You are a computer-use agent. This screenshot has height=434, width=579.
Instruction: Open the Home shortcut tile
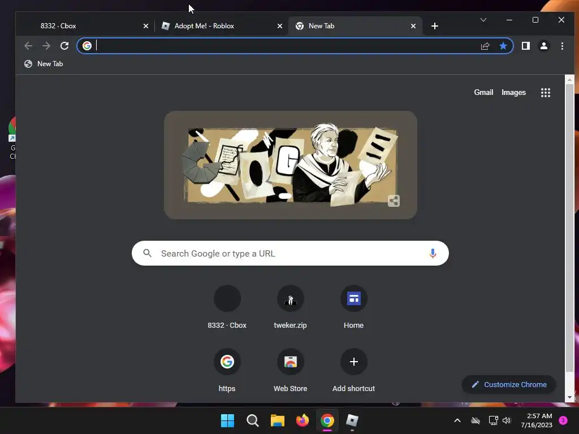coord(354,307)
